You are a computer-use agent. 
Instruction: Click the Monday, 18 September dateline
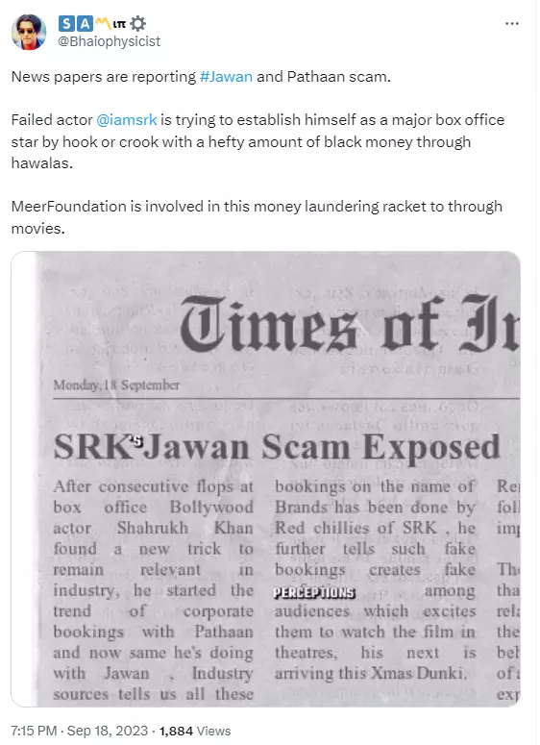(116, 385)
